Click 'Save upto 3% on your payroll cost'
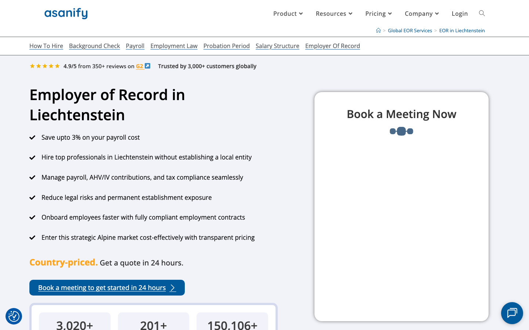Screen dimensions: 529x330 coord(91,137)
